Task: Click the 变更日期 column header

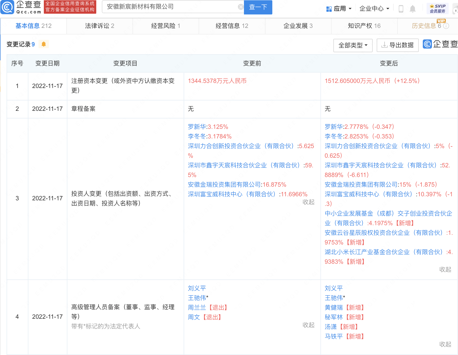Action: [47, 63]
